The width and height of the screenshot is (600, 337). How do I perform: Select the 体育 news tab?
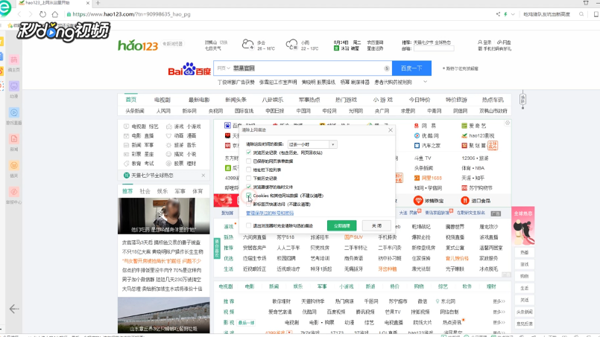198,191
